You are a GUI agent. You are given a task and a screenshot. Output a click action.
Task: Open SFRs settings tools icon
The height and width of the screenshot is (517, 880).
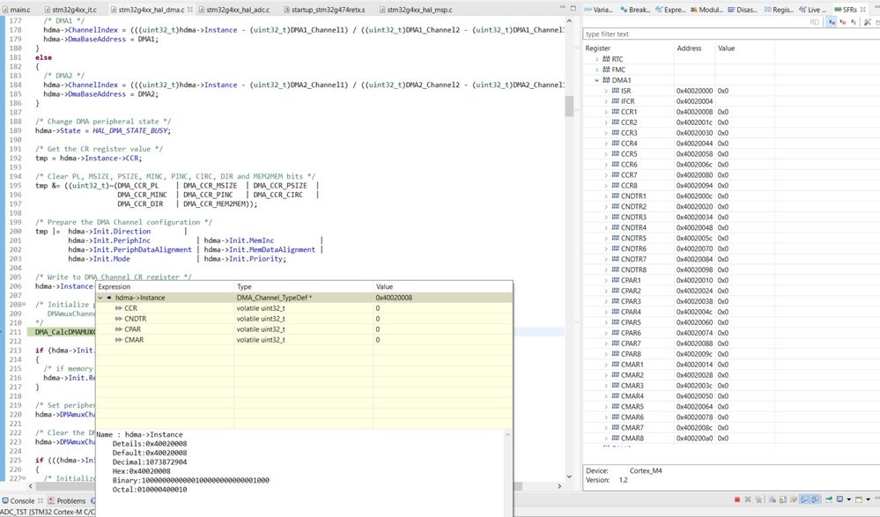868,22
